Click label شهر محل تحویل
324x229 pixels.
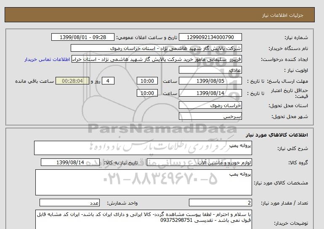(289, 116)
